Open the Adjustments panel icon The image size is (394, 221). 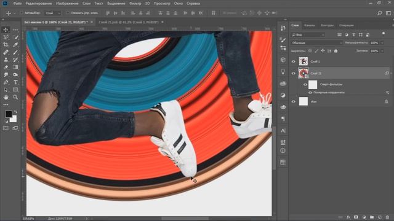pos(283,95)
